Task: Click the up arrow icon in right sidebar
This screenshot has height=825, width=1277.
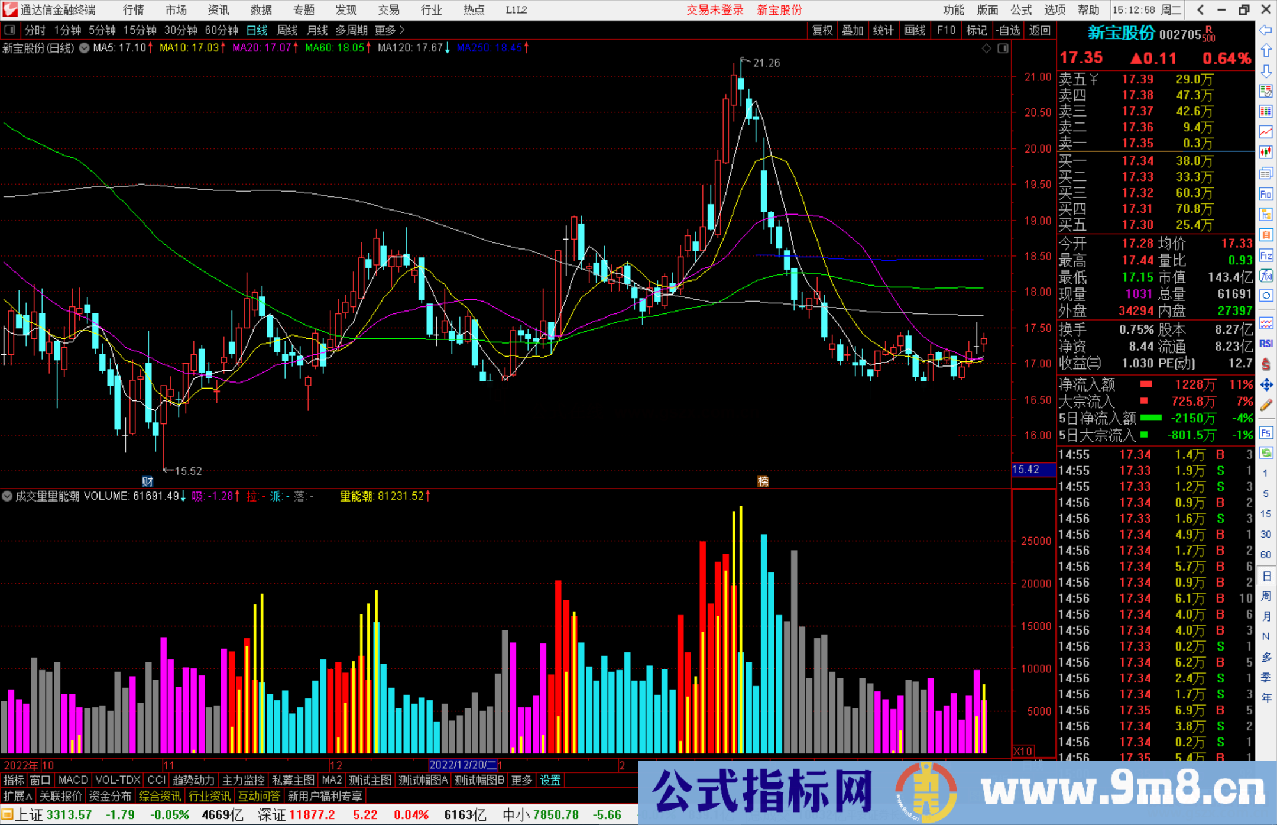Action: (x=1266, y=51)
